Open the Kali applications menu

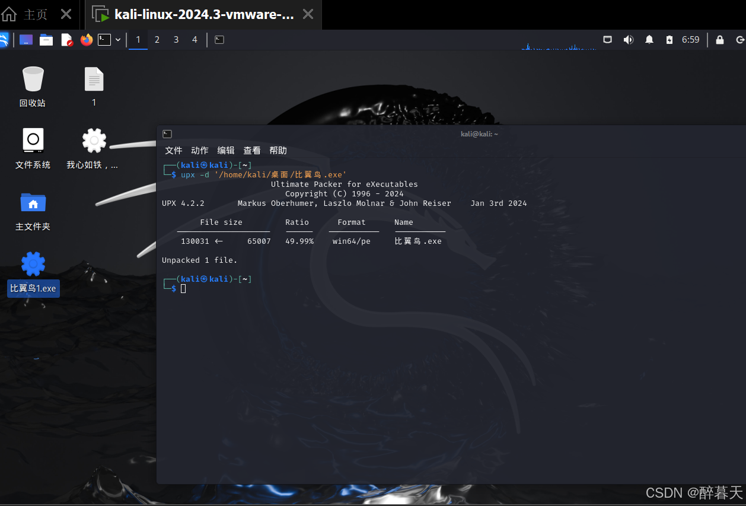click(4, 40)
